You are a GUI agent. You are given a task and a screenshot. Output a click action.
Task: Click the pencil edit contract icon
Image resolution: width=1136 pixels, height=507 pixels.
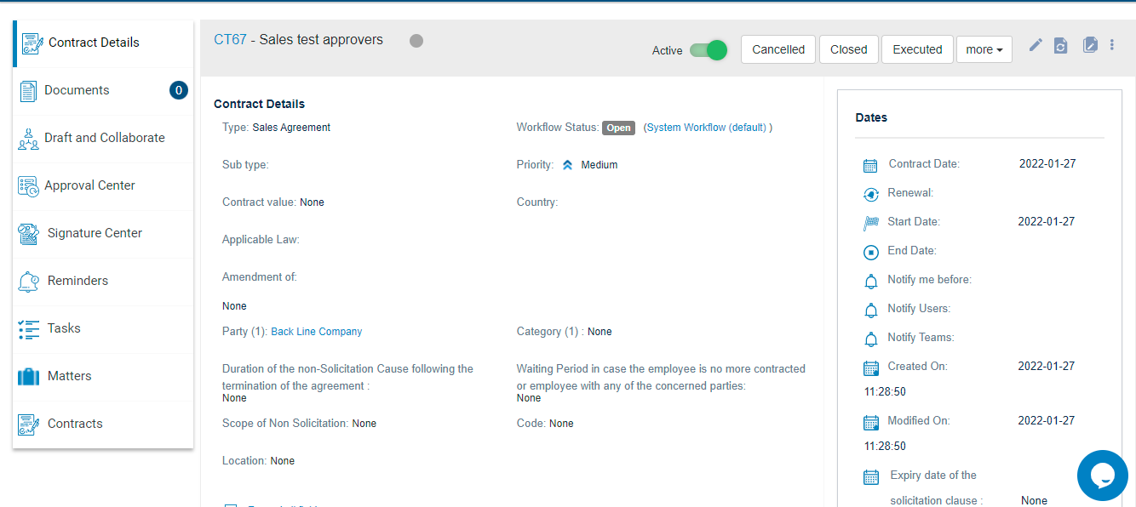click(x=1036, y=45)
